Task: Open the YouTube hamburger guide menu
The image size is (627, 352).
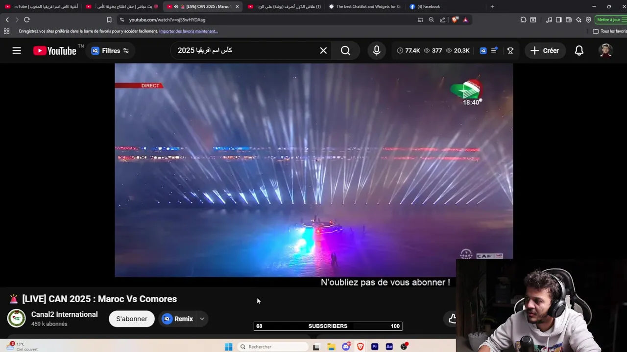Action: pos(17,51)
